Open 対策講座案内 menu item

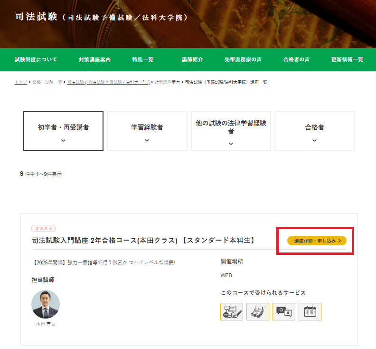tap(94, 59)
